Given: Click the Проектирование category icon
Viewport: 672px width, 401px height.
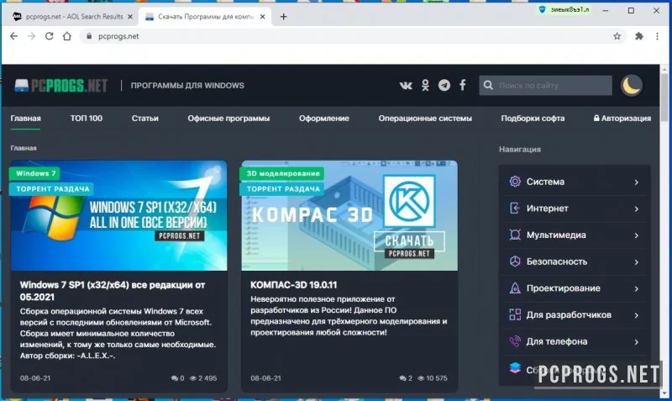Looking at the screenshot, I should [515, 288].
